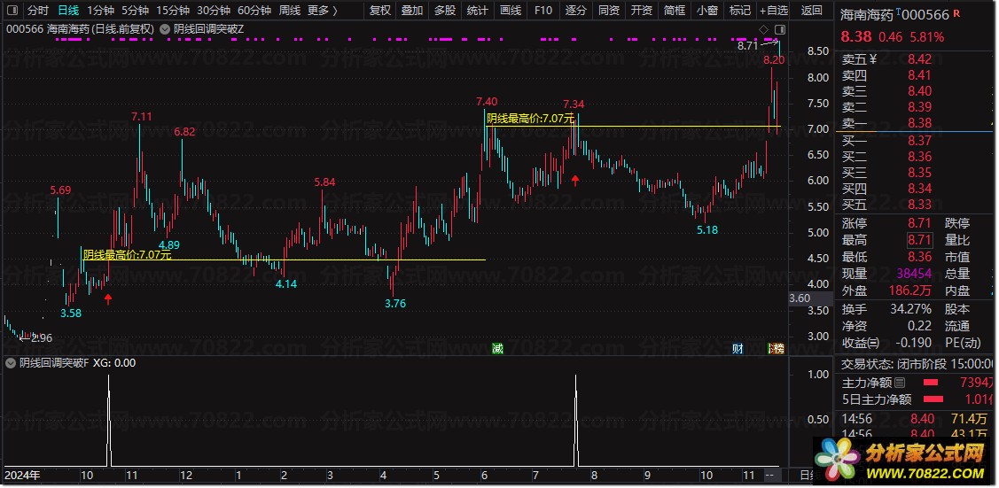Switch to the 分时 view
Viewport: 999px width, 488px height.
point(37,10)
